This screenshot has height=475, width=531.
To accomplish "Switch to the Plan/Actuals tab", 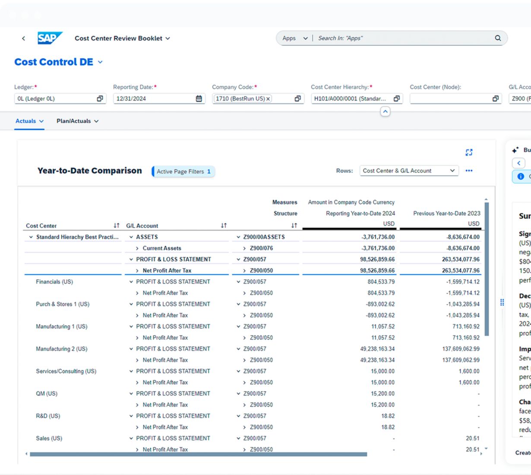I will tap(77, 121).
